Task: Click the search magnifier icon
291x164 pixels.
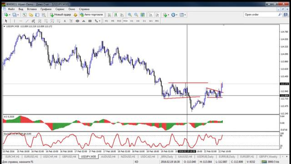Action: click(x=280, y=15)
